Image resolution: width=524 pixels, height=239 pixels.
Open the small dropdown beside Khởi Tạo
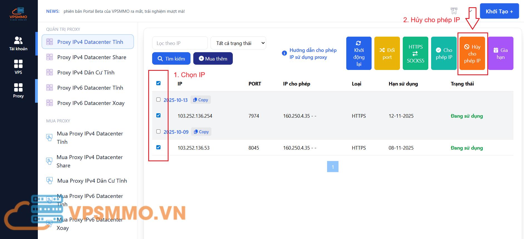tap(471, 11)
